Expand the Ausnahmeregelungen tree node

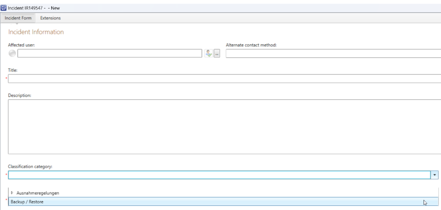click(12, 193)
